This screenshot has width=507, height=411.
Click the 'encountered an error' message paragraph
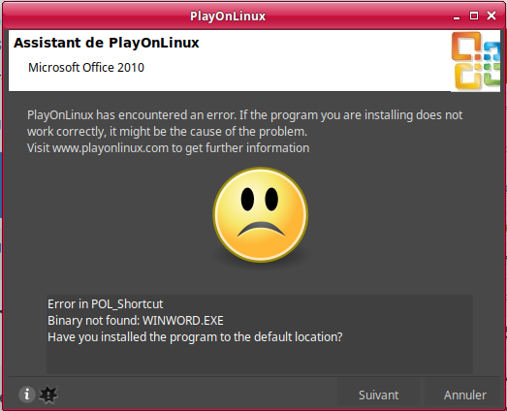pos(244,131)
